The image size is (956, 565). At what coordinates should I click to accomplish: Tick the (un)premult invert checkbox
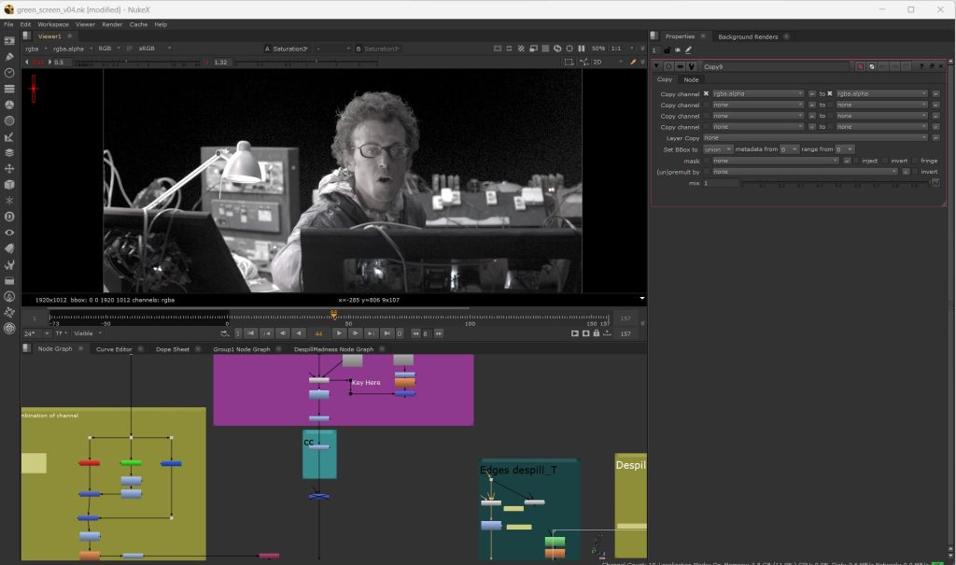click(x=915, y=172)
